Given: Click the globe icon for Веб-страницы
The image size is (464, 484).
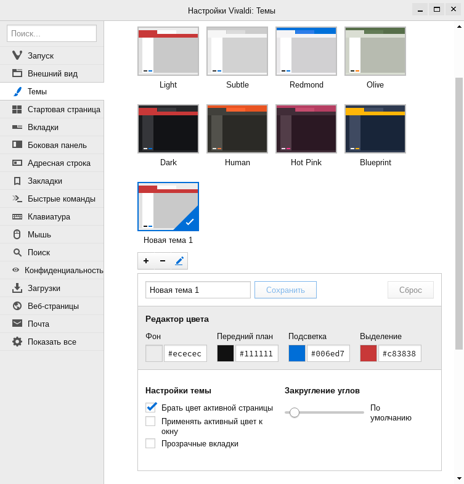Looking at the screenshot, I should point(17,306).
